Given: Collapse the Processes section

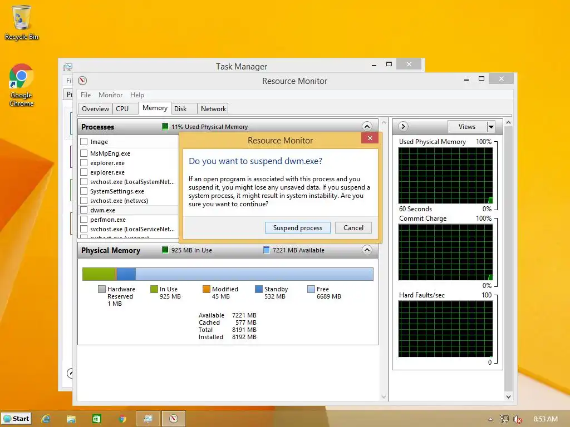Looking at the screenshot, I should pyautogui.click(x=367, y=126).
